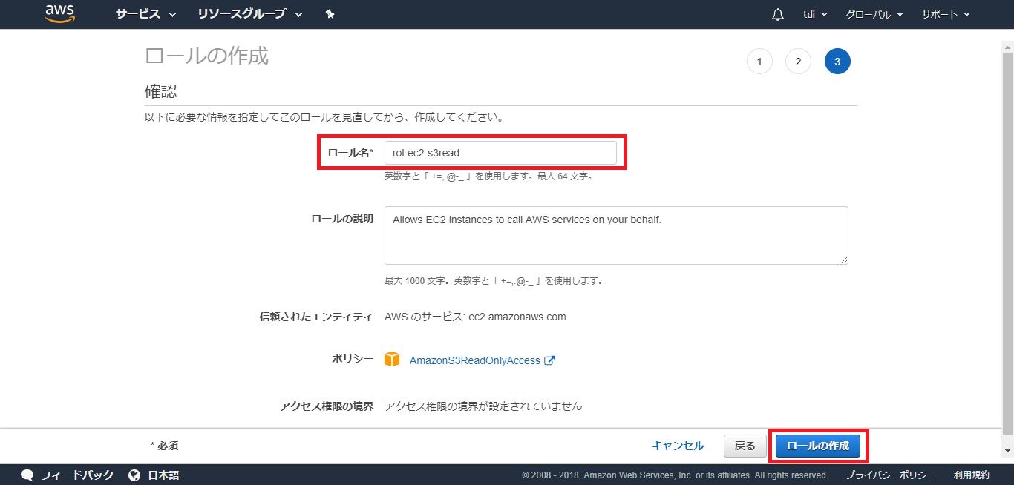Go to step 2 of the wizard
The image size is (1014, 485).
798,62
